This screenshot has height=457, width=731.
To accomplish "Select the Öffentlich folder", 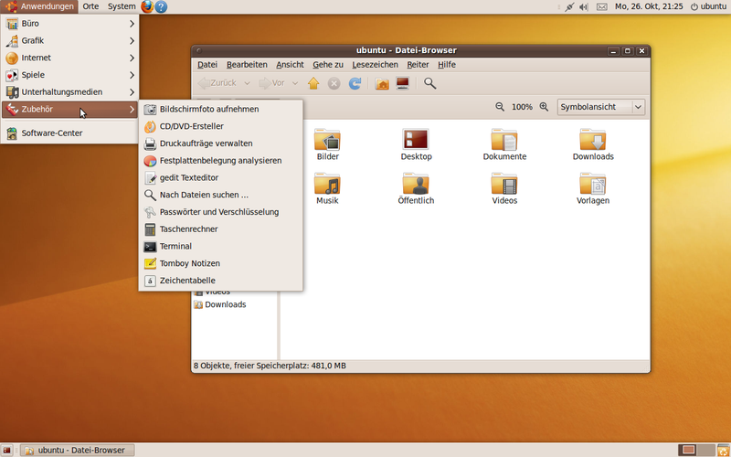I will [416, 188].
